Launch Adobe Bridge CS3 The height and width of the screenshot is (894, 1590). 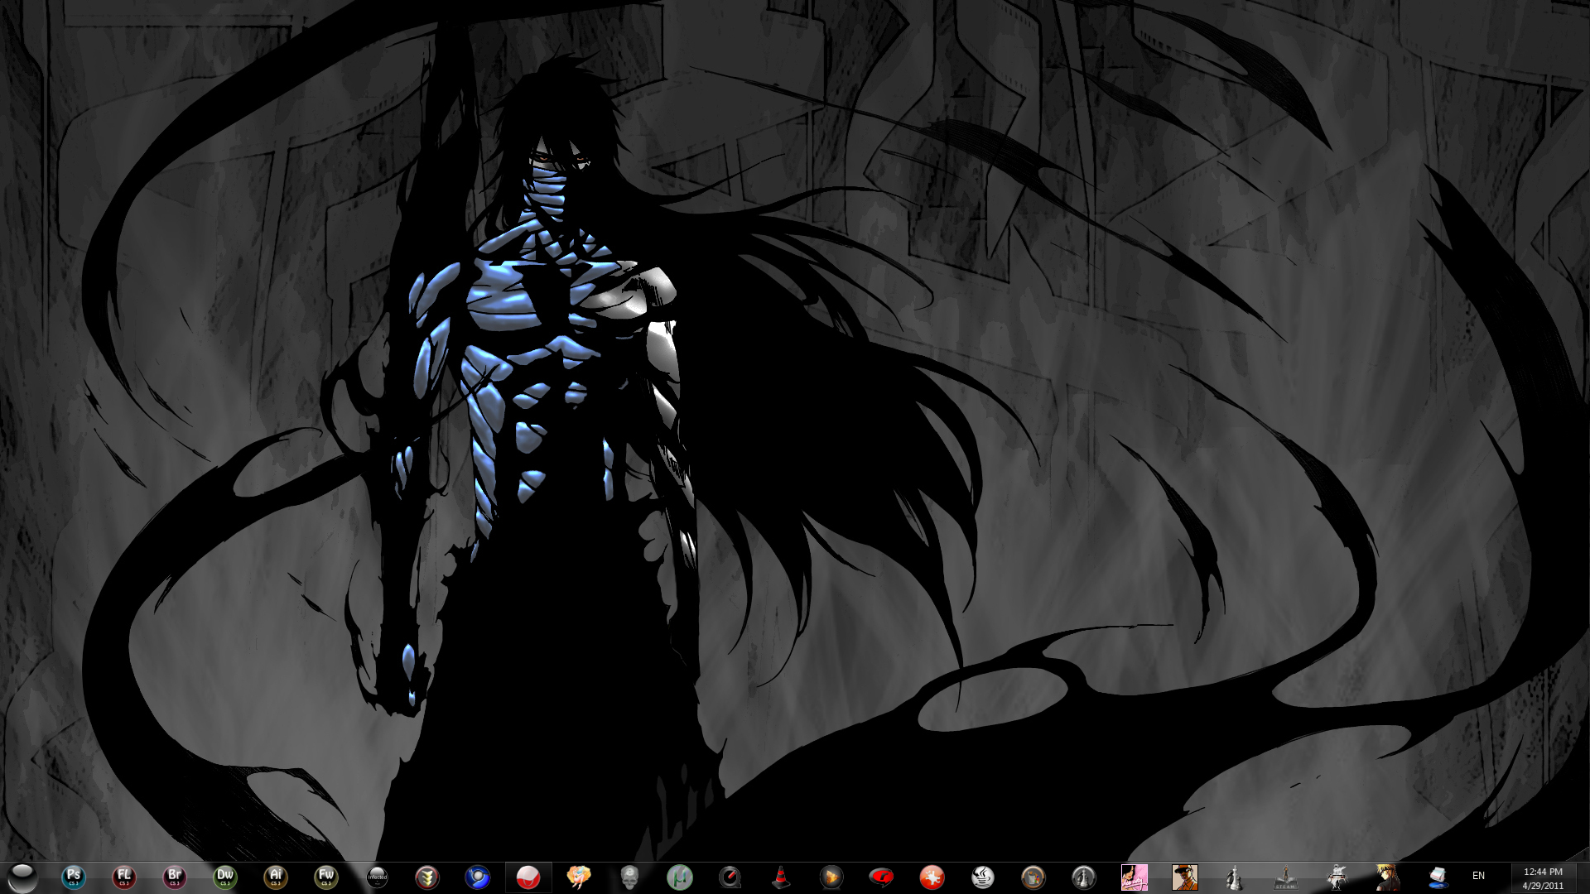(x=175, y=877)
